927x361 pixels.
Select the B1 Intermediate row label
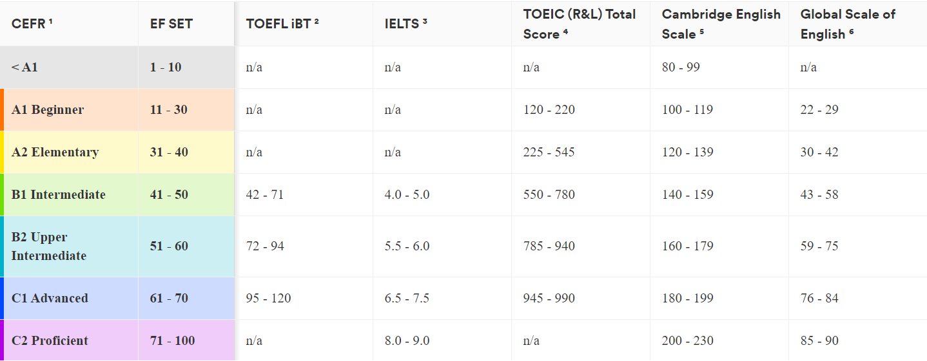click(x=59, y=195)
